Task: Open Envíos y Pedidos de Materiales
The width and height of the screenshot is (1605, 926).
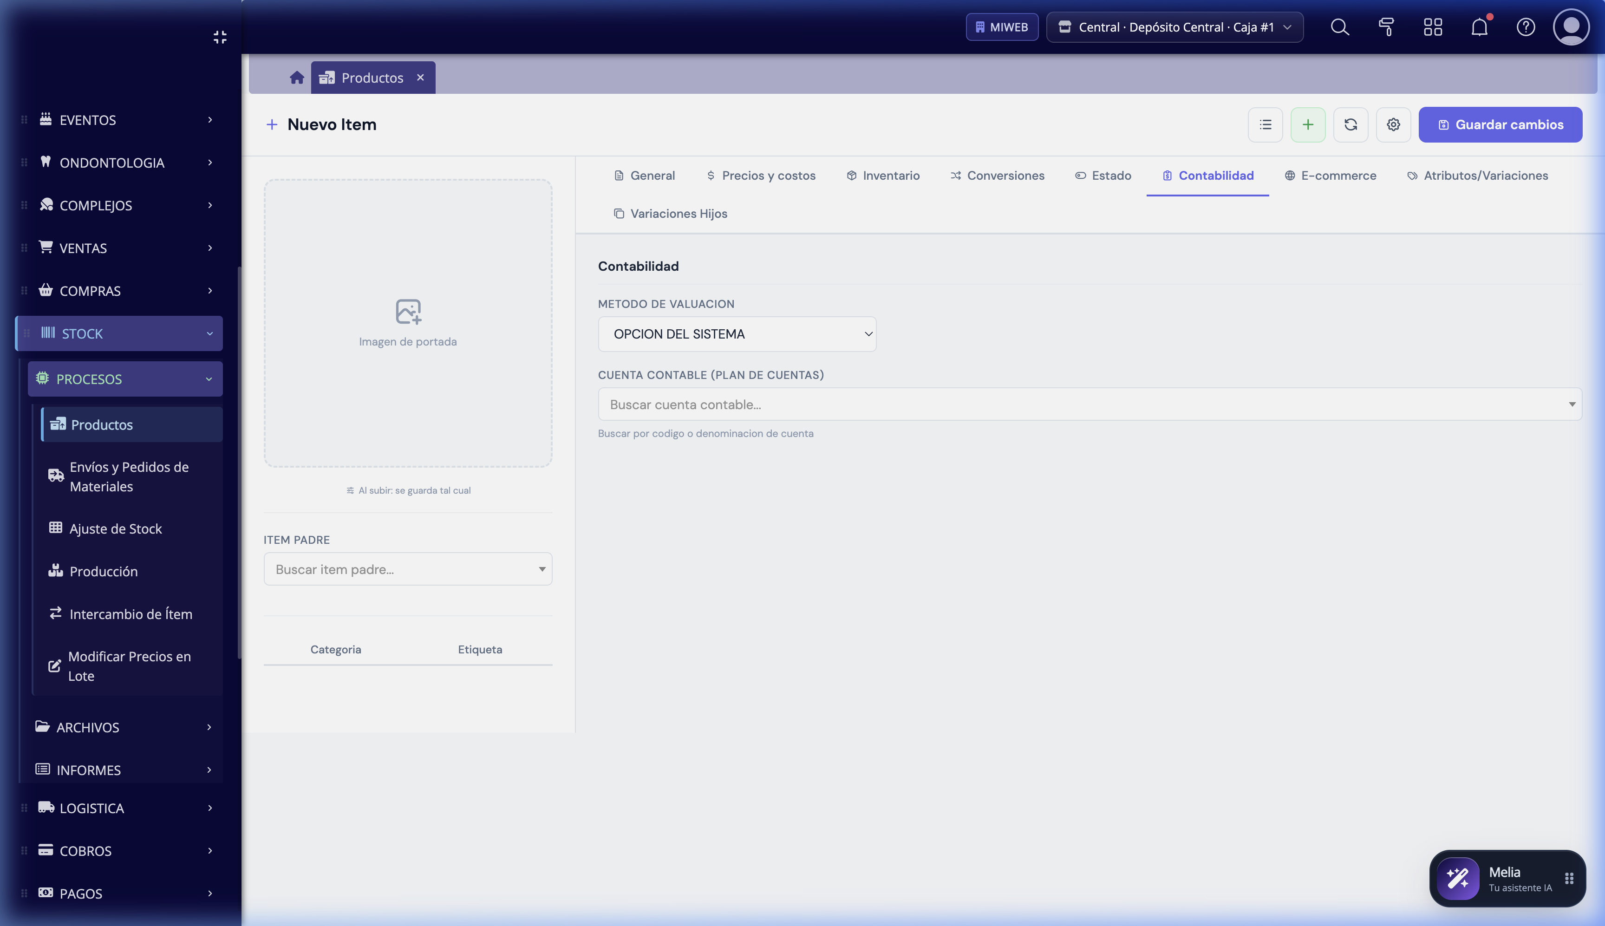Action: point(132,476)
